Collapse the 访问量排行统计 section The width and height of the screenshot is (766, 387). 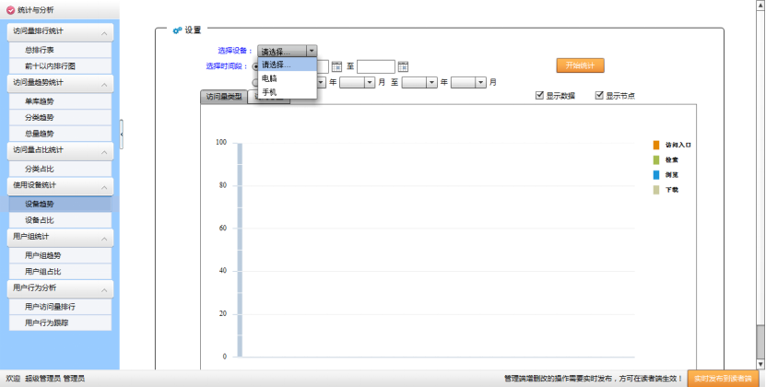[105, 32]
